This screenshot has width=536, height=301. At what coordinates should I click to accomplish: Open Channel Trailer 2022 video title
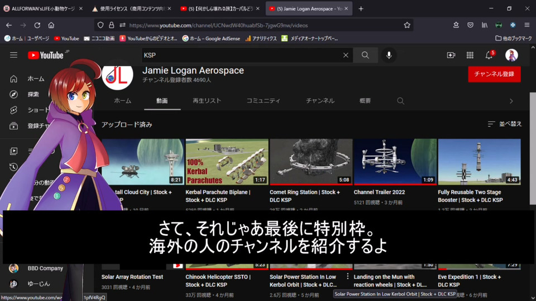coord(379,192)
